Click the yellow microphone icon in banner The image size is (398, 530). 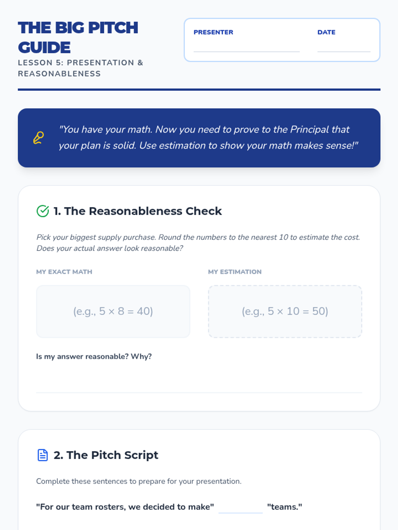pos(38,138)
